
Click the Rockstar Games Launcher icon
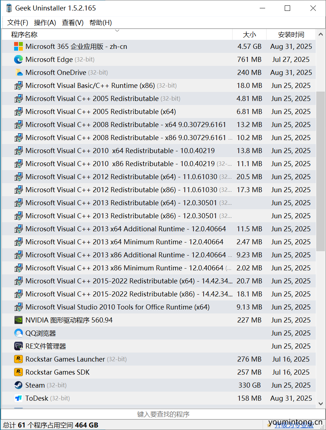tap(18, 359)
